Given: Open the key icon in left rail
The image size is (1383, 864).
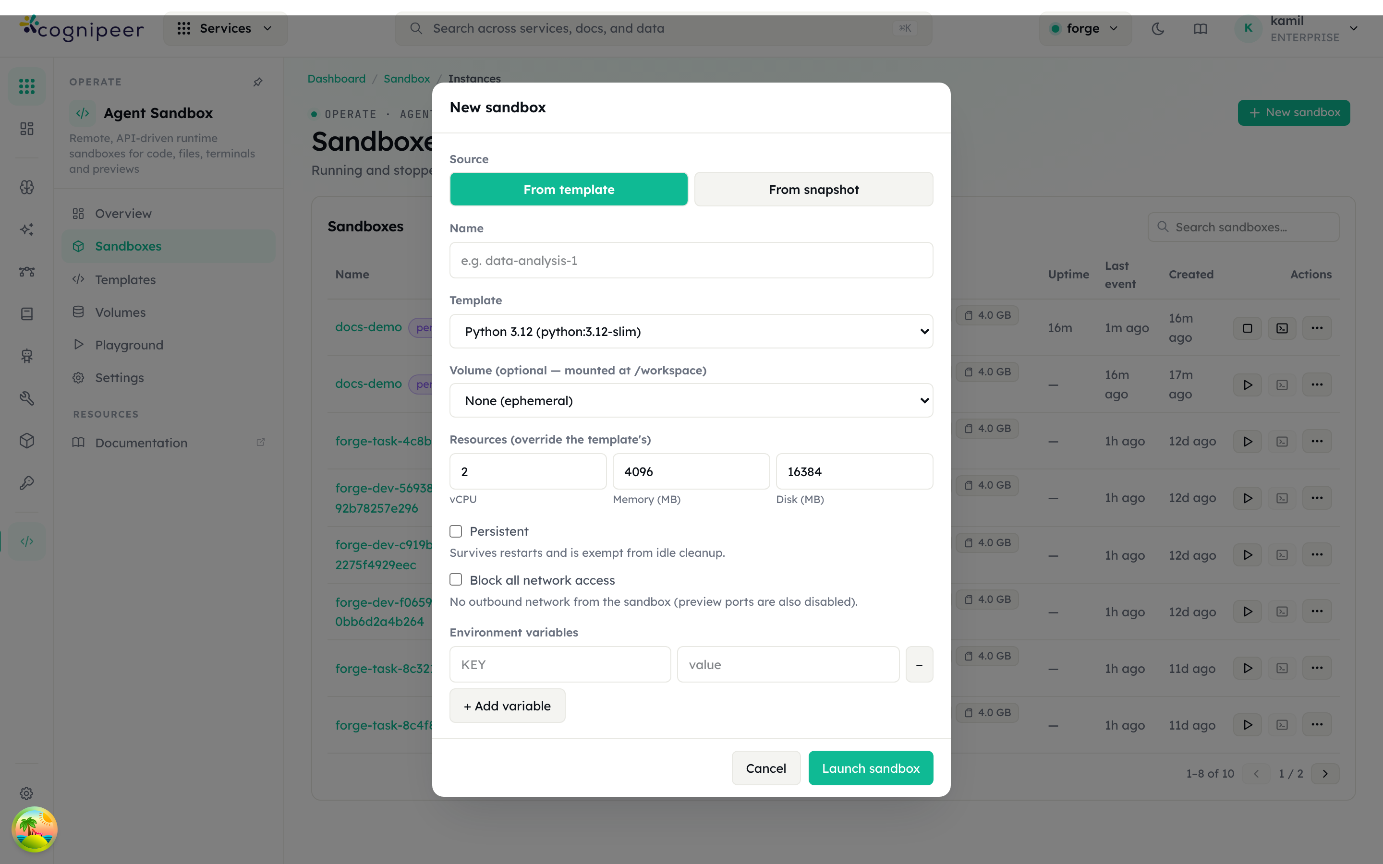Looking at the screenshot, I should click(27, 483).
